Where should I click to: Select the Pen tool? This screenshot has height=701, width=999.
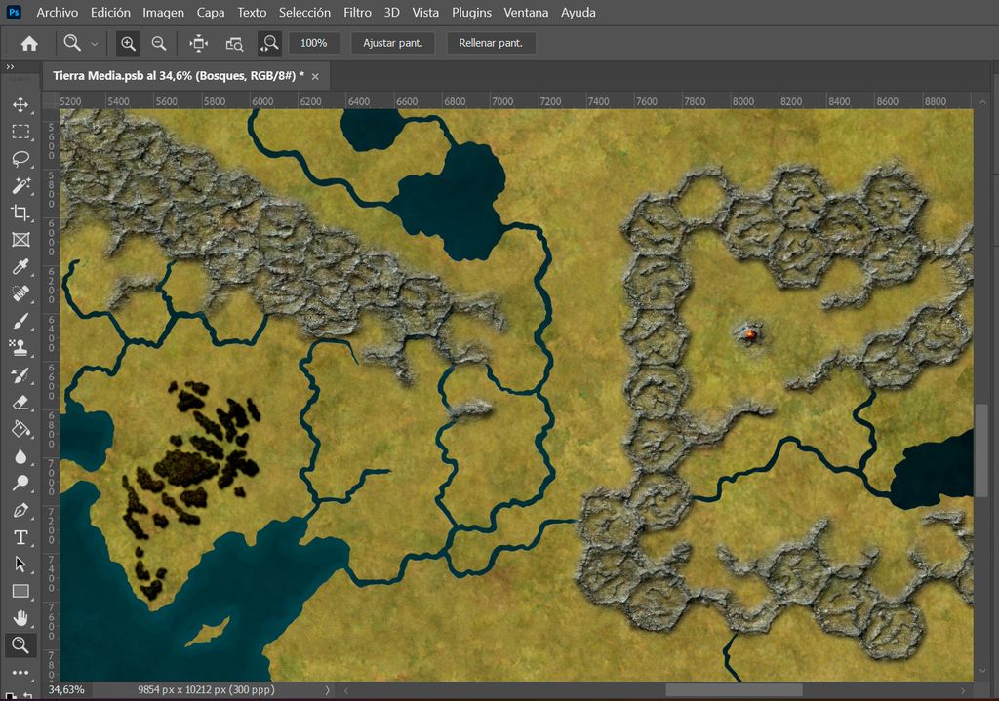(21, 509)
